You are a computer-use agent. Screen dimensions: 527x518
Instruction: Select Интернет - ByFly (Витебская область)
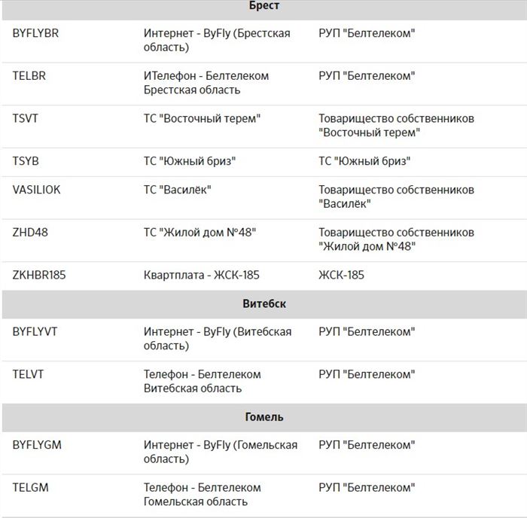point(218,339)
